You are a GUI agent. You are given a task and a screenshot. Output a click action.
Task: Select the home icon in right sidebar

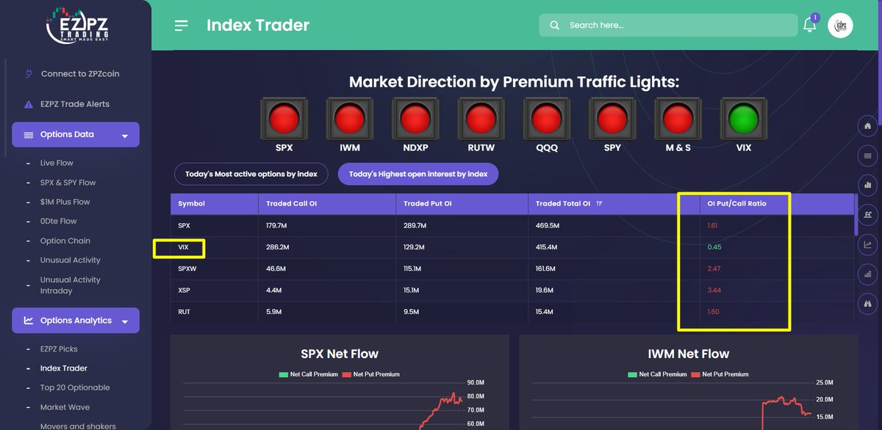[867, 126]
